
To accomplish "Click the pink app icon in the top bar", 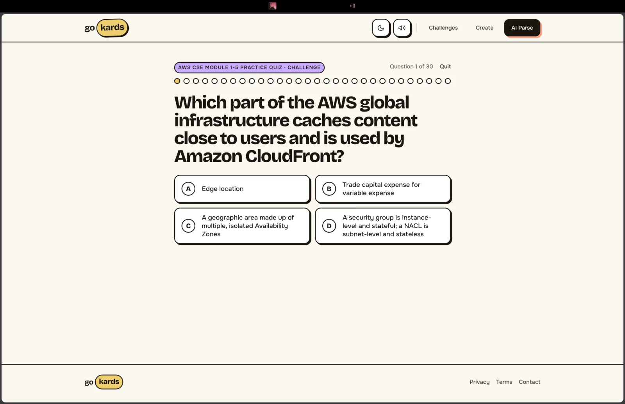I will click(273, 6).
